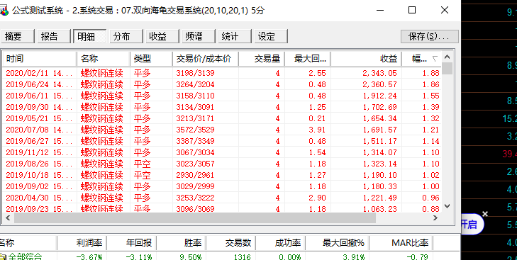This screenshot has width=517, height=260.
Task: Select the row dated 2019/06/11
Action: pyautogui.click(x=223, y=96)
